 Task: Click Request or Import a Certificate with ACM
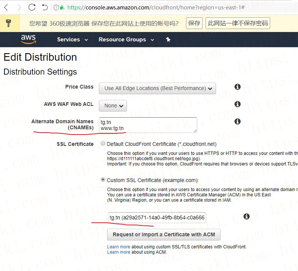click(x=164, y=234)
